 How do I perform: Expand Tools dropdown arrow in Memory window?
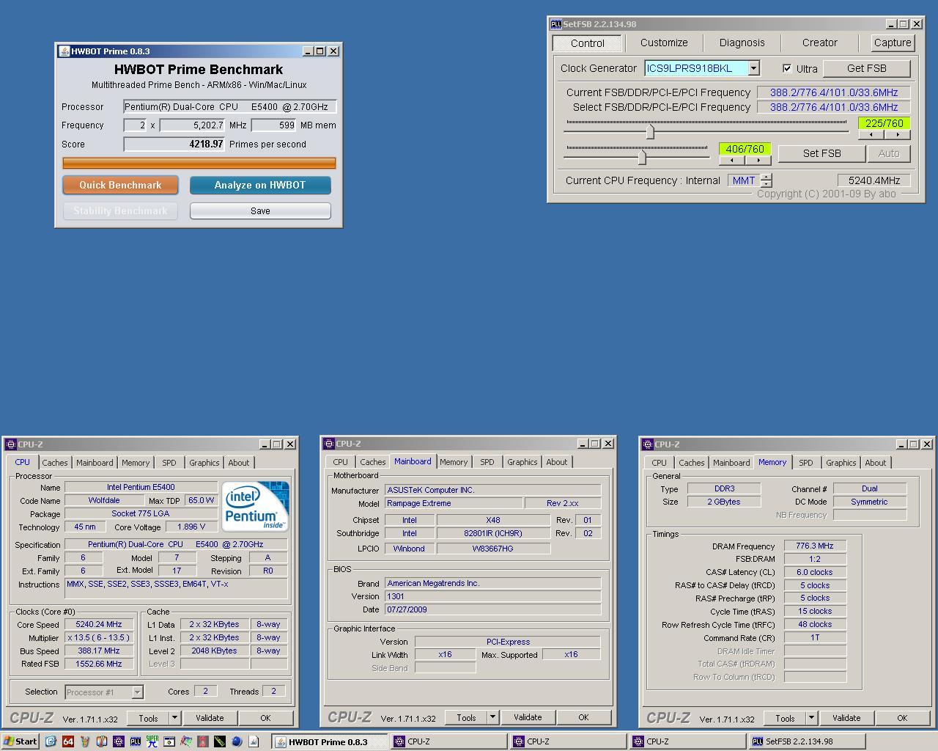coord(811,718)
